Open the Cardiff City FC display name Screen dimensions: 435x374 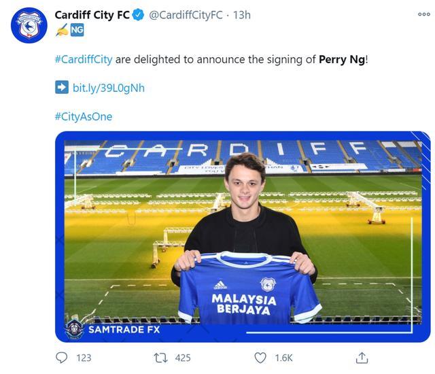pyautogui.click(x=92, y=15)
